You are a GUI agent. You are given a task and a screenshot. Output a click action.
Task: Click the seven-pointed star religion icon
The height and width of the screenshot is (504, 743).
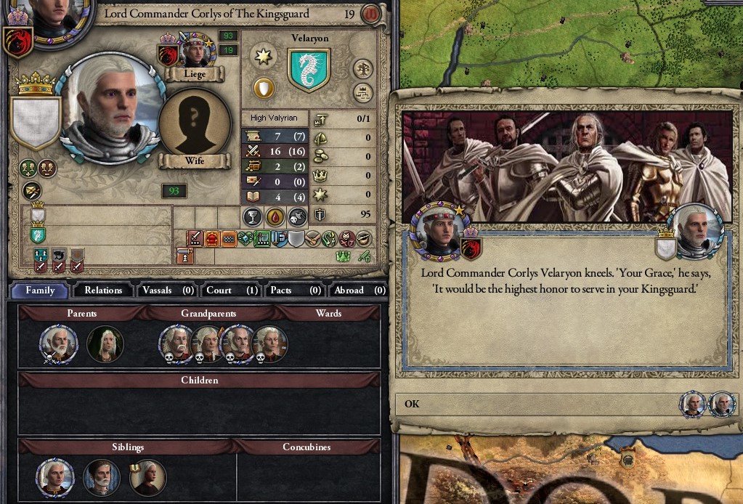[263, 57]
